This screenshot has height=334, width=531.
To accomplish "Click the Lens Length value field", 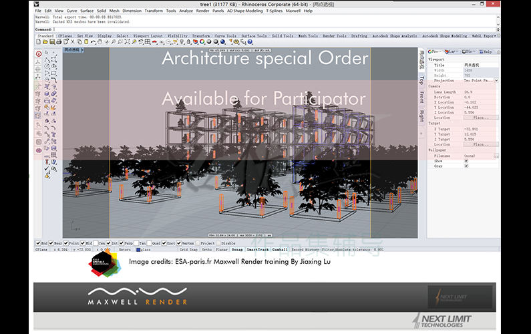I will 481,92.
